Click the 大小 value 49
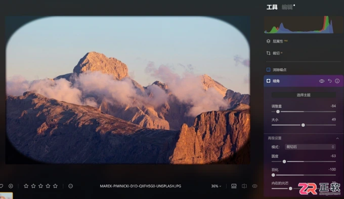Viewport: 344px width, 199px height. (x=334, y=120)
